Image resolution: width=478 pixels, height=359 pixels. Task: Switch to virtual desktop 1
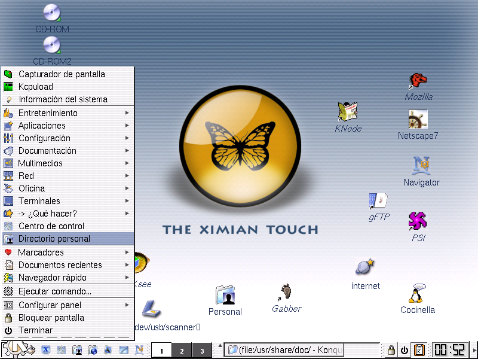(161, 351)
